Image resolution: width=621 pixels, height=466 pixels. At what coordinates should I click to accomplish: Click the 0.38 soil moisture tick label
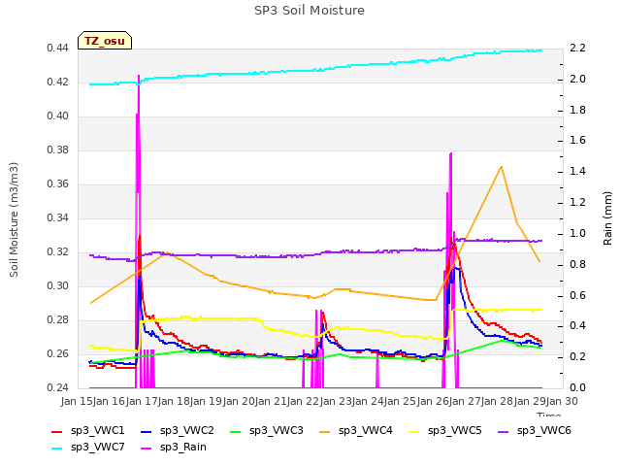[x=57, y=150]
